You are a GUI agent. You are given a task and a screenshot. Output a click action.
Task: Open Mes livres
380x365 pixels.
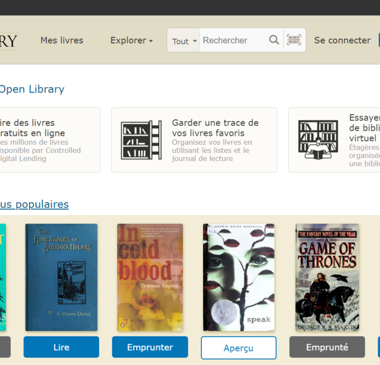(x=62, y=40)
